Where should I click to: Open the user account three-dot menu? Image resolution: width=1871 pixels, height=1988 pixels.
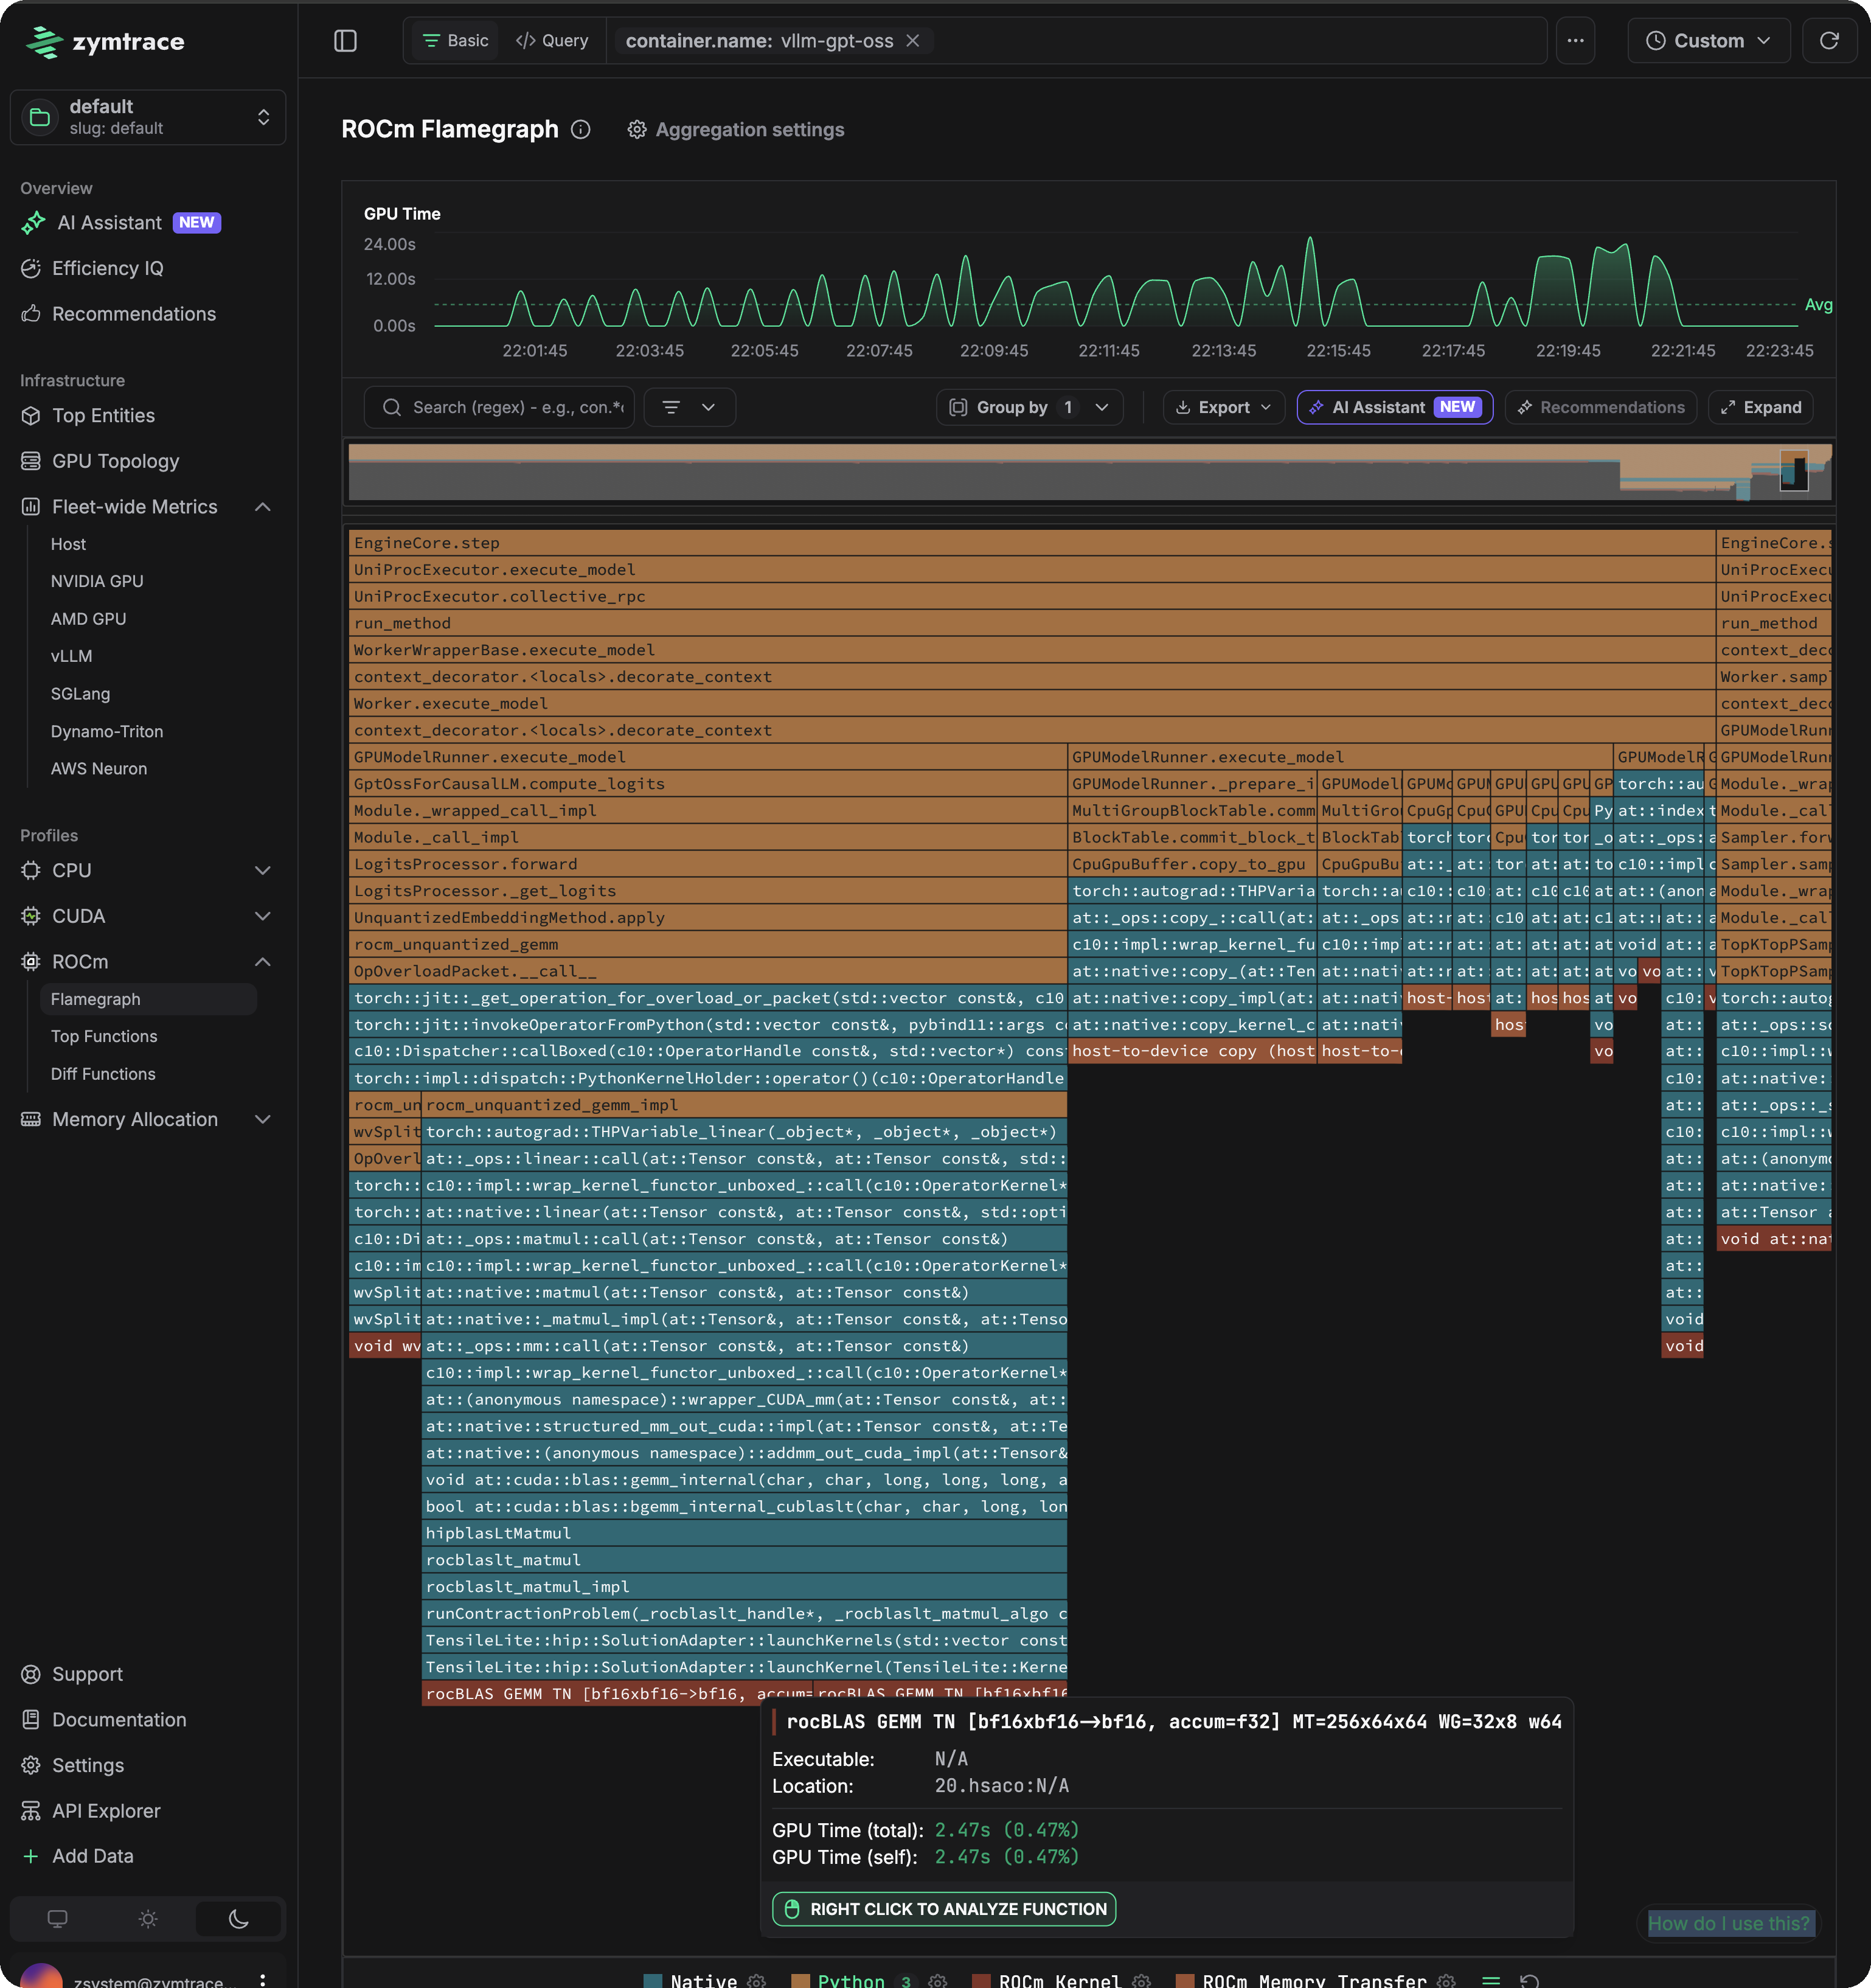(x=262, y=1979)
